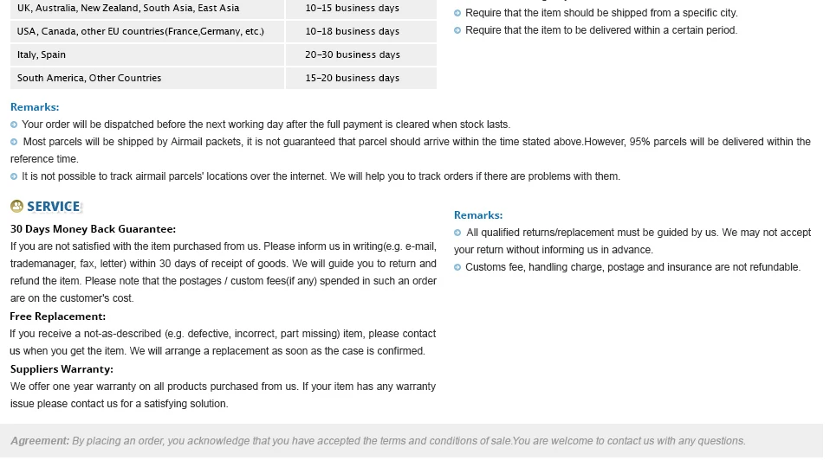Click the 'Suppliers Warranty' heading
This screenshot has width=830, height=473.
[x=62, y=369]
